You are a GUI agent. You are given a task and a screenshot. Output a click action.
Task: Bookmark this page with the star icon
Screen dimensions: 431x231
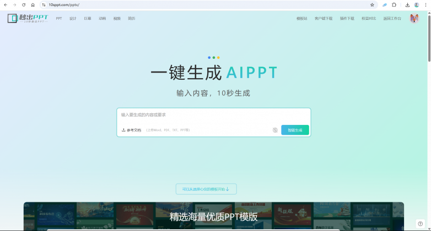click(372, 5)
